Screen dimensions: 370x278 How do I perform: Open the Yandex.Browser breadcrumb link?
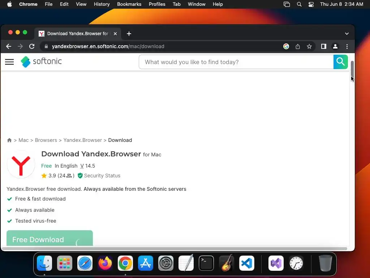pyautogui.click(x=83, y=140)
